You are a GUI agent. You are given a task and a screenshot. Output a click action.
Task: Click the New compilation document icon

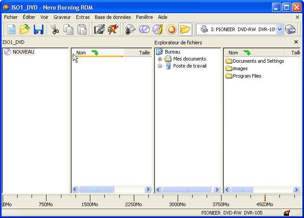click(x=11, y=29)
